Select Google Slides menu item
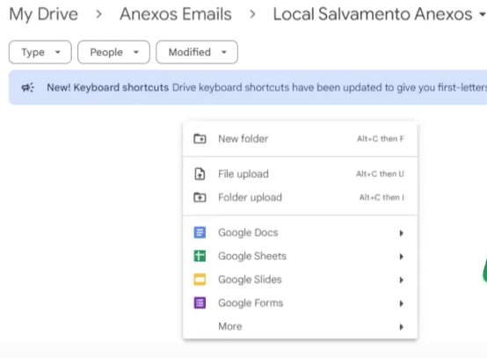Viewport: 487px width, 358px height. click(x=300, y=280)
